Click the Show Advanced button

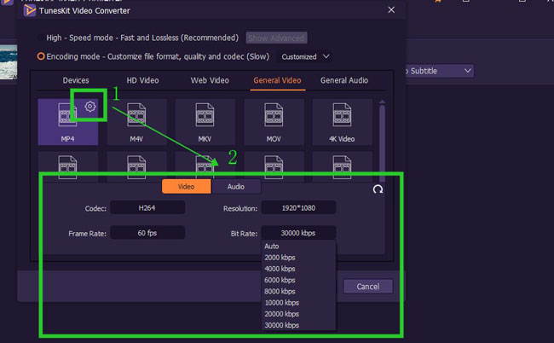coord(276,38)
